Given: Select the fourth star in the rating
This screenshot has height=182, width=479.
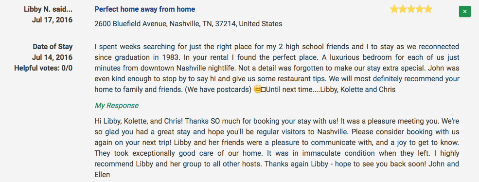Looking at the screenshot, I should point(420,9).
